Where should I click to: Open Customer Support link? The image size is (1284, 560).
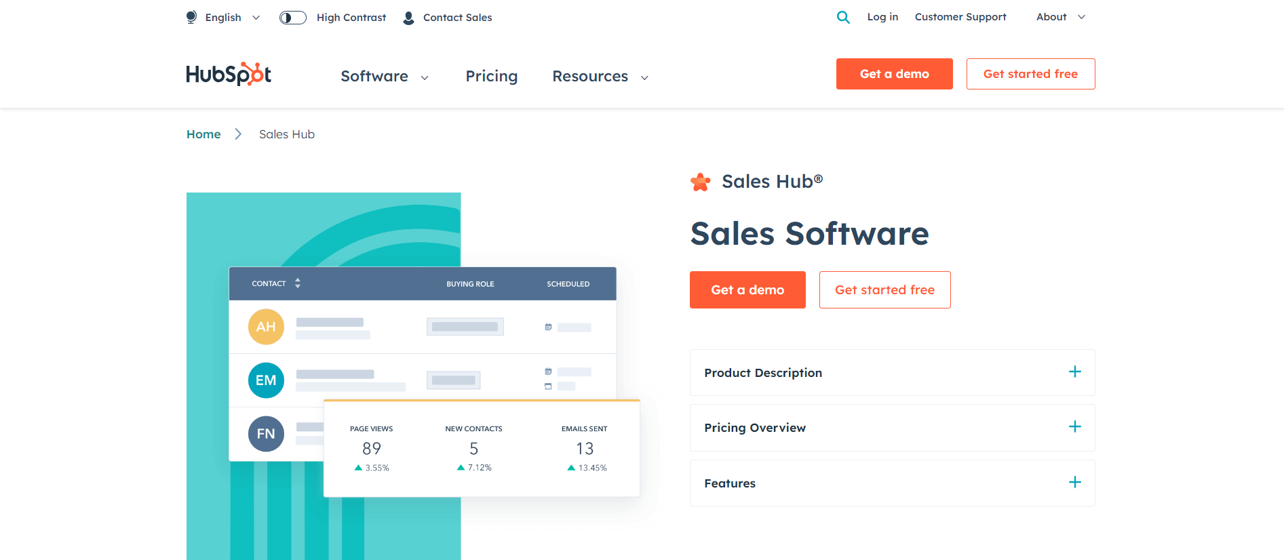tap(960, 17)
